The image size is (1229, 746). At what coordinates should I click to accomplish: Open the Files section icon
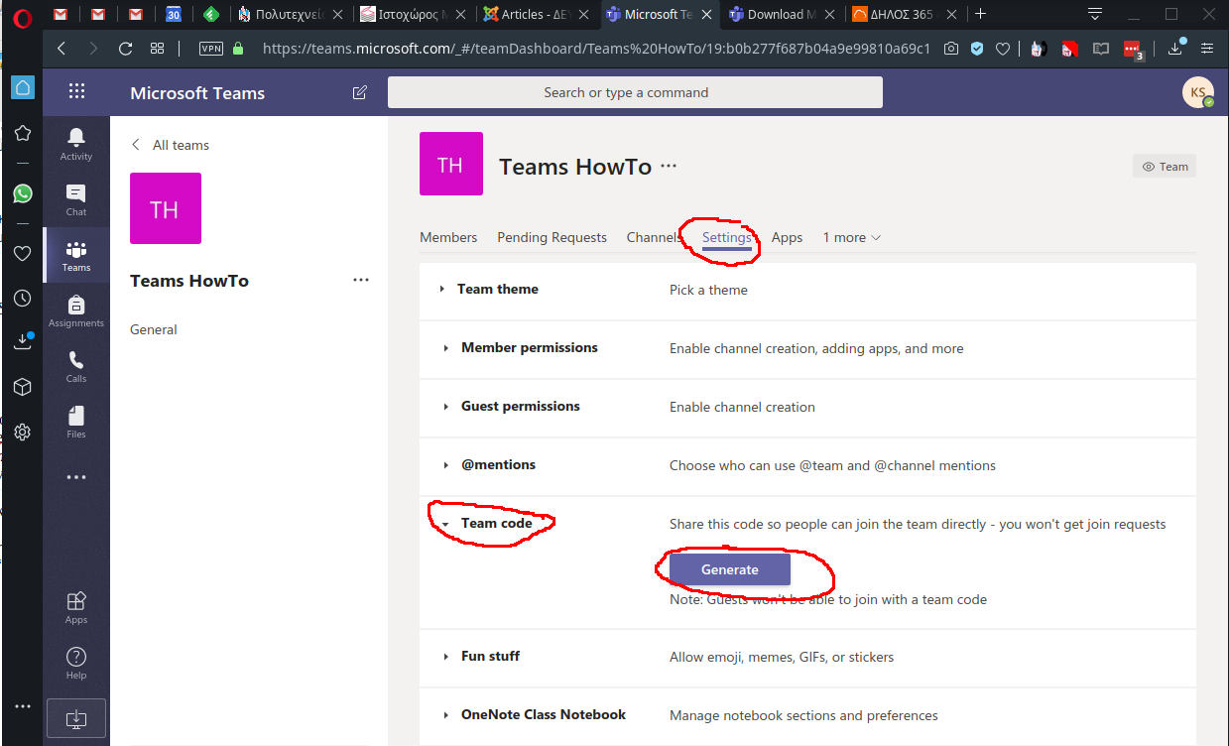tap(76, 422)
